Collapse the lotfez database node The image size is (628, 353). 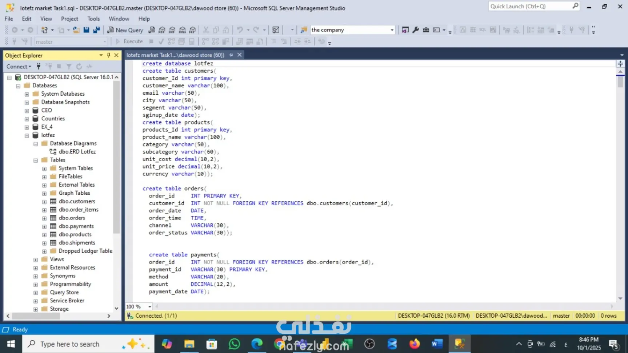[27, 135]
